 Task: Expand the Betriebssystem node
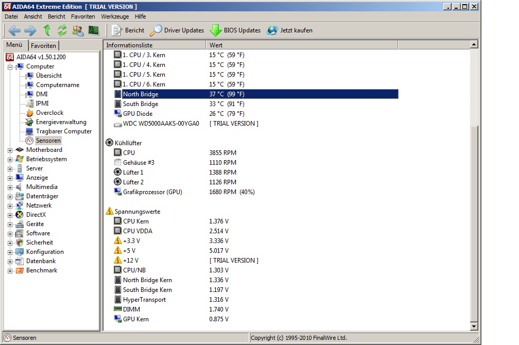coord(10,160)
